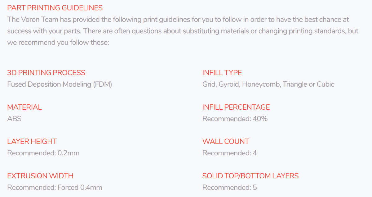Click the Recommended: 0.2mm text
Viewport: 372px width, 197px height.
43,153
